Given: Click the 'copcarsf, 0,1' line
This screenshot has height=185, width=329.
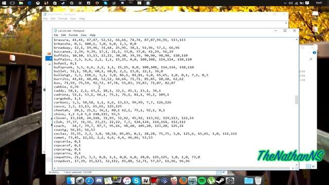Looking at the screenshot, I should click(67, 145).
